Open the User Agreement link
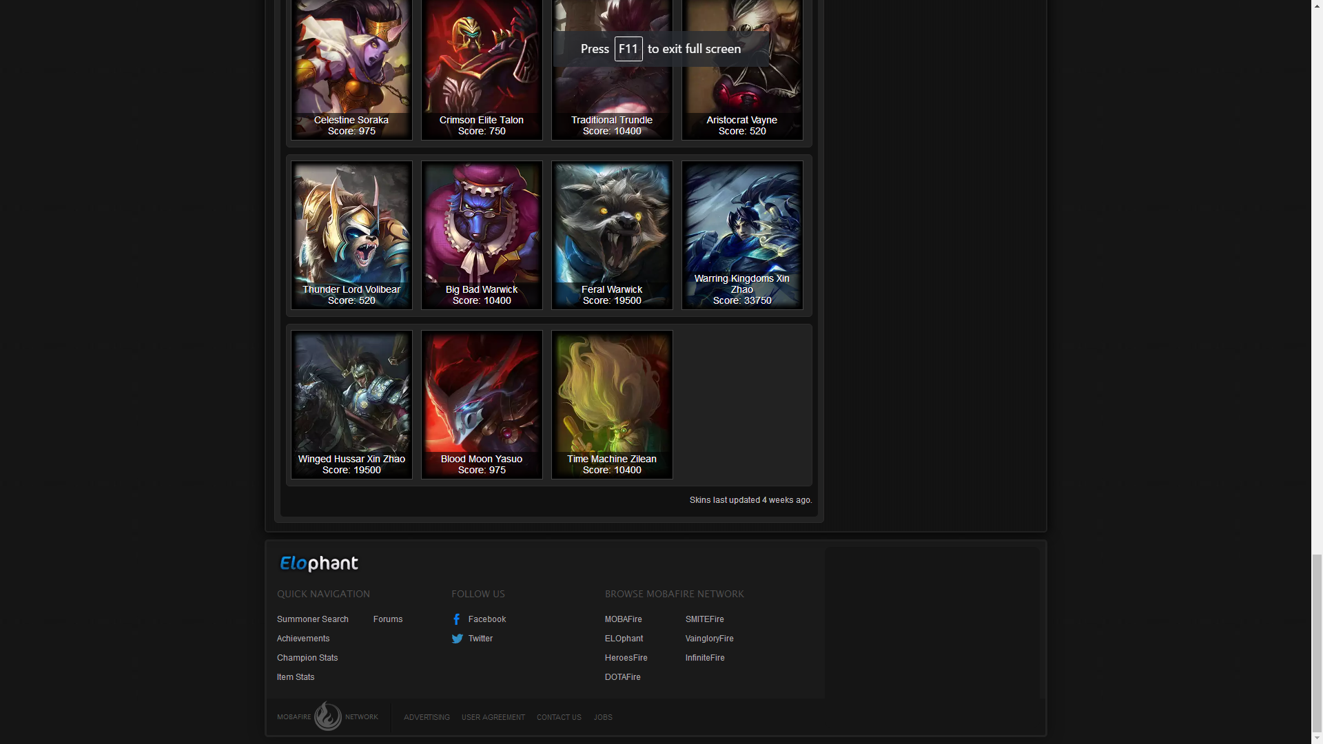The height and width of the screenshot is (744, 1323). 493,717
